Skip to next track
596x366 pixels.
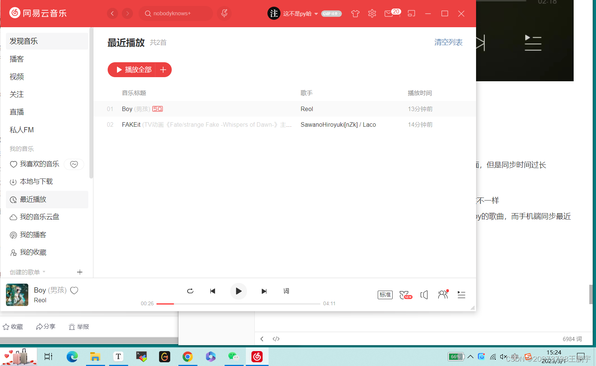pyautogui.click(x=264, y=291)
